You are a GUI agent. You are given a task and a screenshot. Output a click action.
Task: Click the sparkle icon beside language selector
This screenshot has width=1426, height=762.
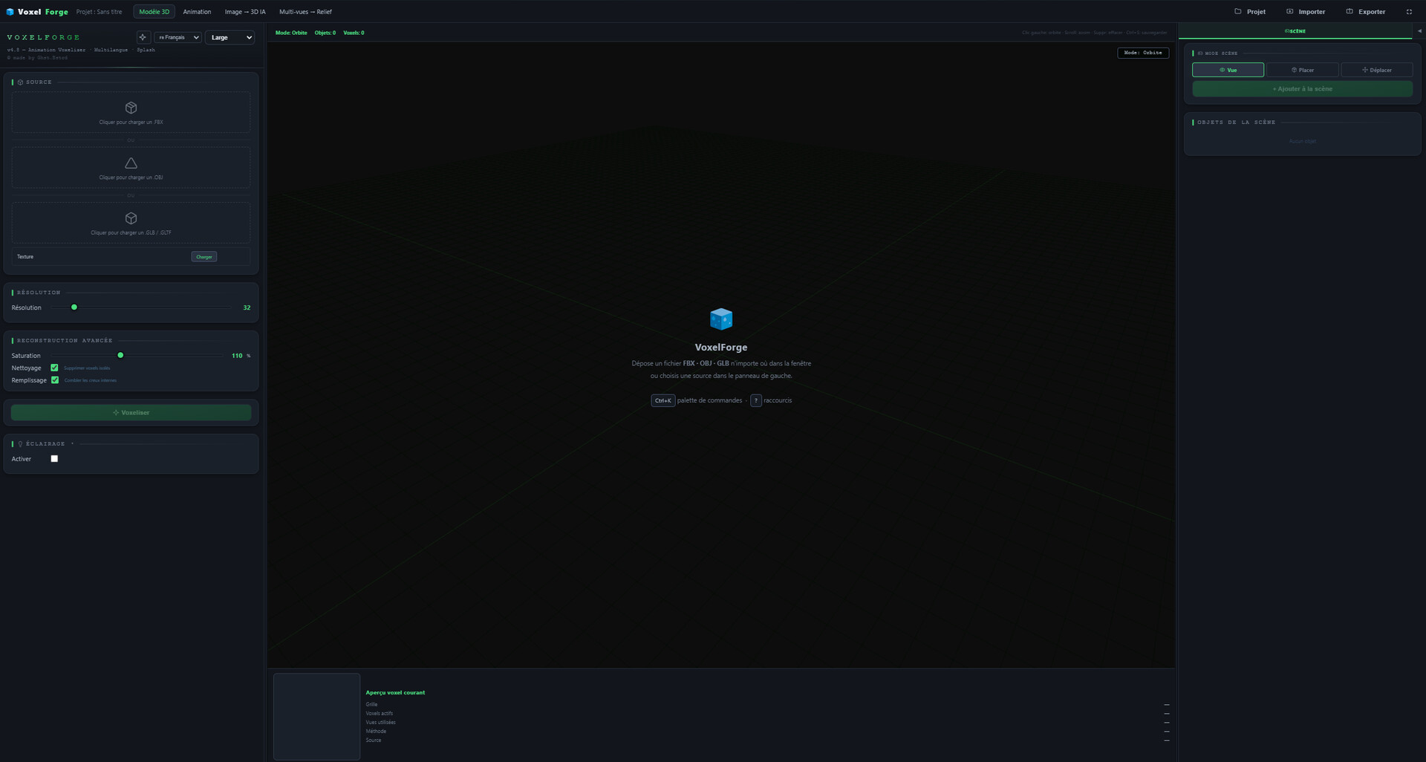pyautogui.click(x=143, y=37)
